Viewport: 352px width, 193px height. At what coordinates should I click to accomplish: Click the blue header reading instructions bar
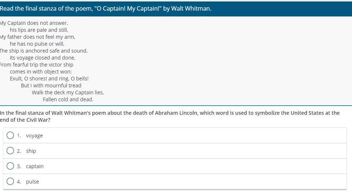(176, 8)
